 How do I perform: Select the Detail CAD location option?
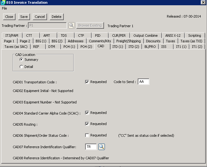(21, 67)
